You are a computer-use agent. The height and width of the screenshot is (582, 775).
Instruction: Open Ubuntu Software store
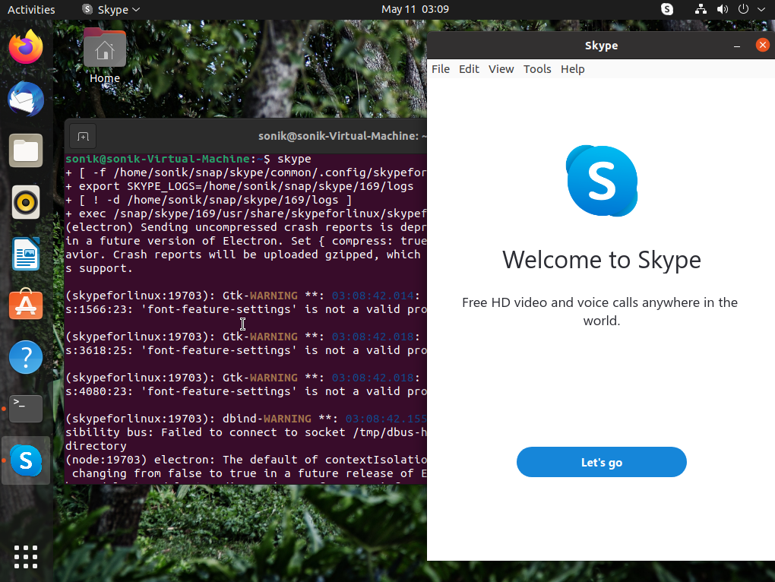pos(26,305)
